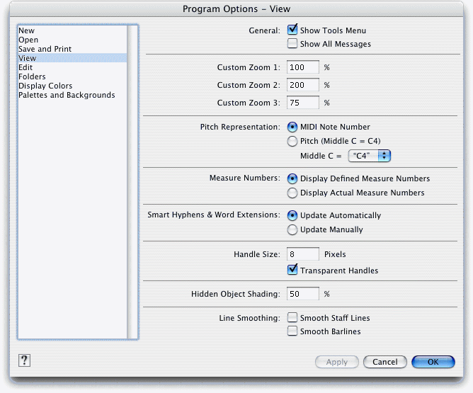This screenshot has width=473, height=393.
Task: Click the Cancel button
Action: 385,362
